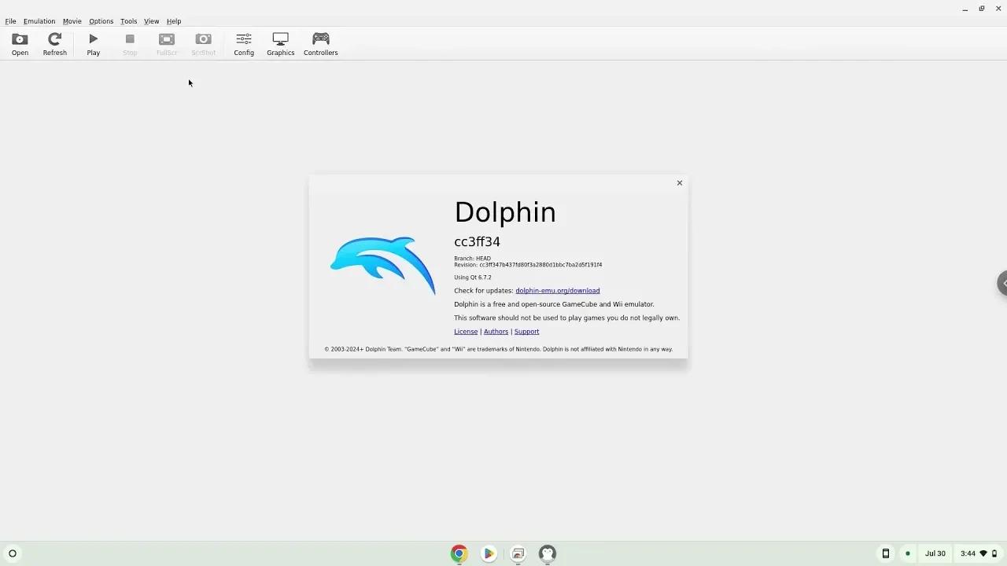
Task: Open the Help menu
Action: (173, 21)
